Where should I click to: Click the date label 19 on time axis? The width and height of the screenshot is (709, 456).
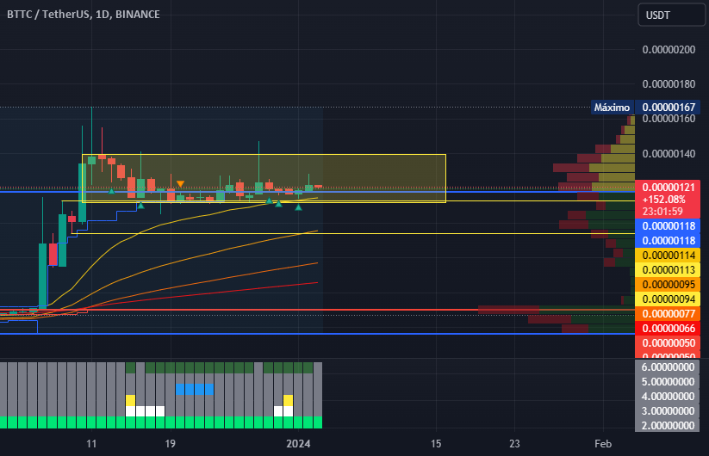tap(170, 444)
